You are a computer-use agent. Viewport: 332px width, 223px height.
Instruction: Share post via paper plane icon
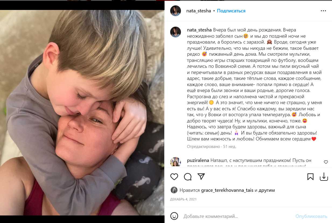pos(201,176)
